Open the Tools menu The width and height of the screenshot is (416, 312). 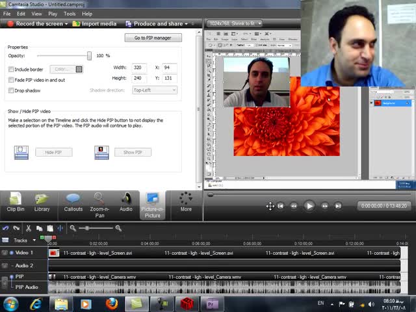70,14
